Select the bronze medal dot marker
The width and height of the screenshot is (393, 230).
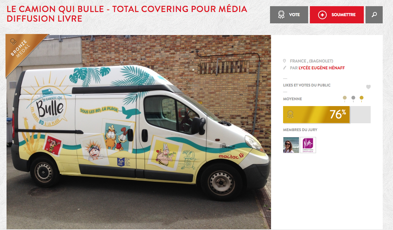click(x=345, y=98)
